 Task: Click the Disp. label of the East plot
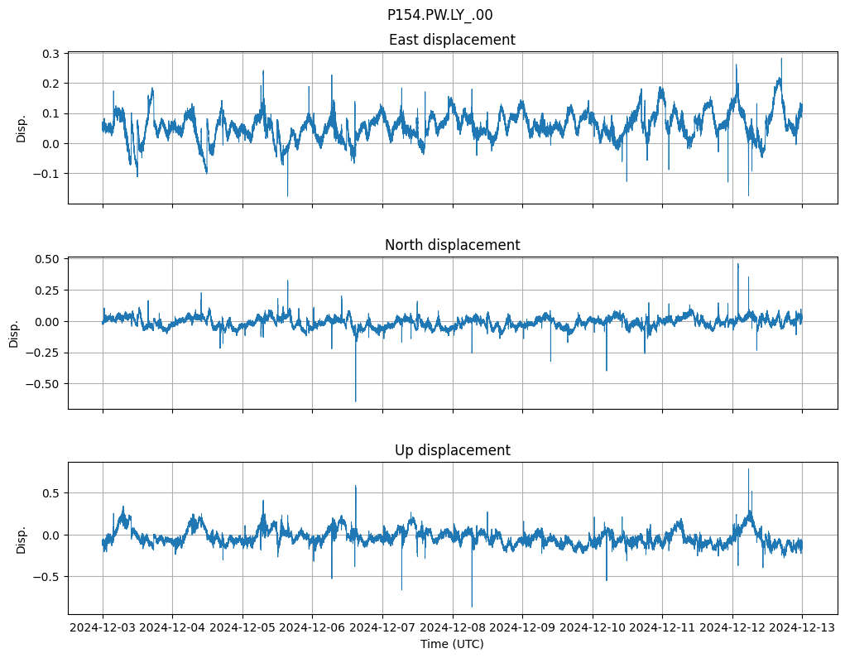pyautogui.click(x=22, y=128)
